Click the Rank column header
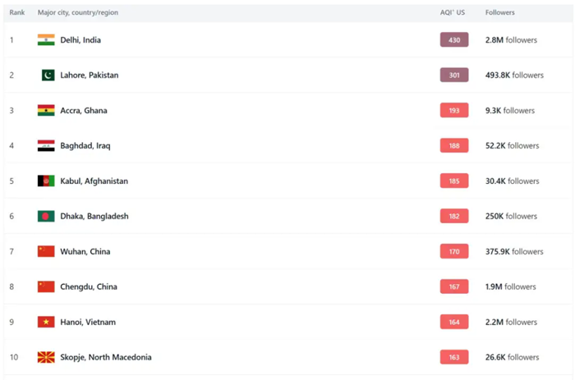 [17, 13]
